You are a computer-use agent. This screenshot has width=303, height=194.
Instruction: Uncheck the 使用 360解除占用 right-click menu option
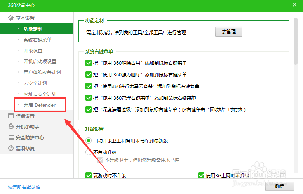pyautogui.click(x=89, y=63)
